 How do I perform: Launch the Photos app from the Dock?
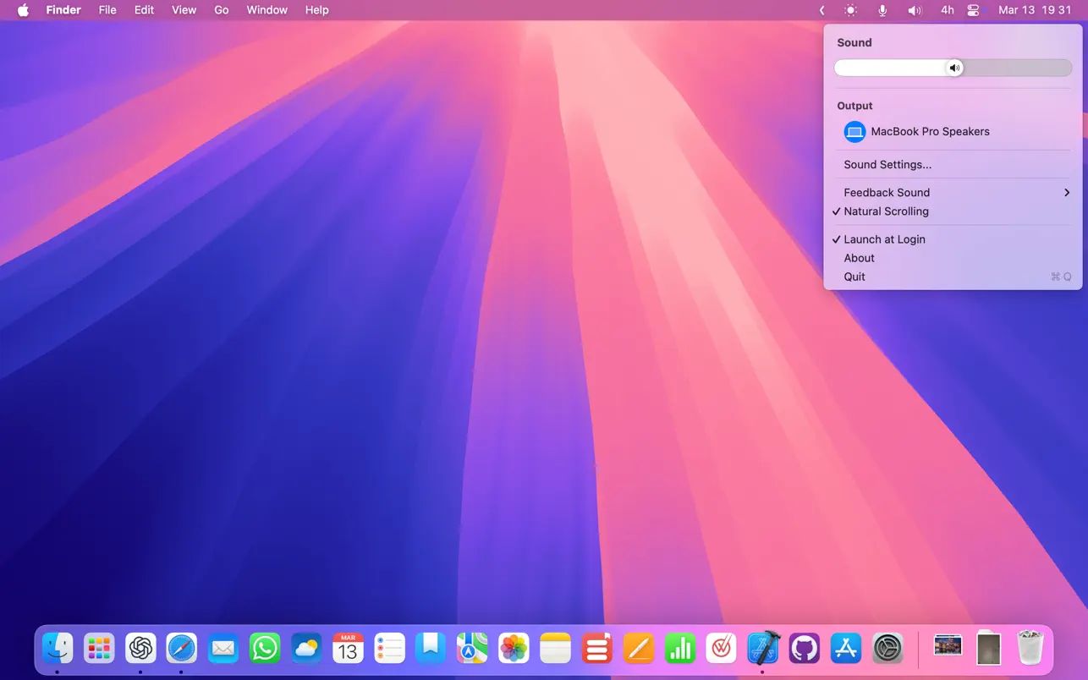514,649
